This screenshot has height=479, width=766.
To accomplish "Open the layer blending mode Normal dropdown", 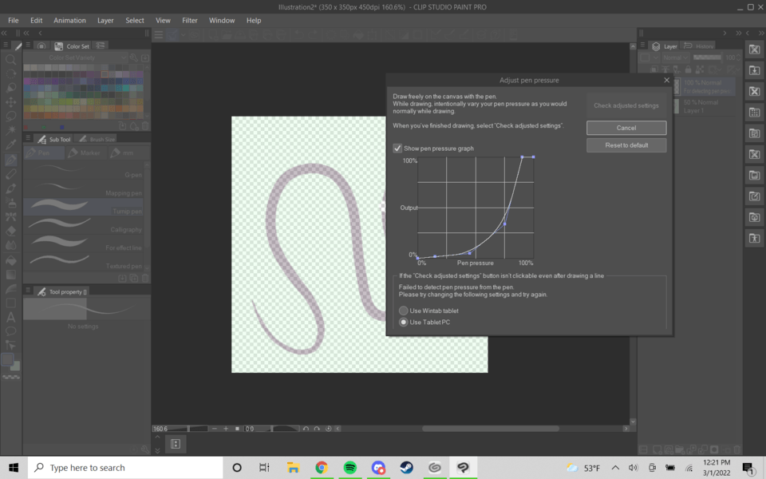I will point(674,58).
